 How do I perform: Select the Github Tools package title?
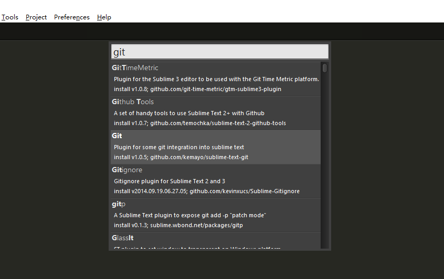point(133,102)
